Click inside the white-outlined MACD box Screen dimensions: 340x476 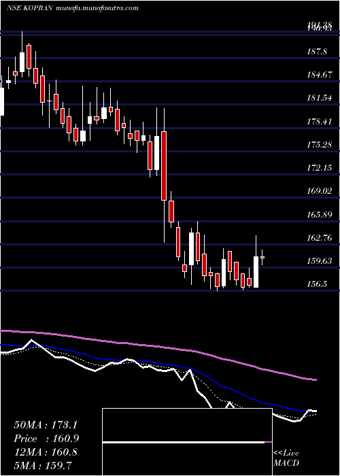(187, 442)
